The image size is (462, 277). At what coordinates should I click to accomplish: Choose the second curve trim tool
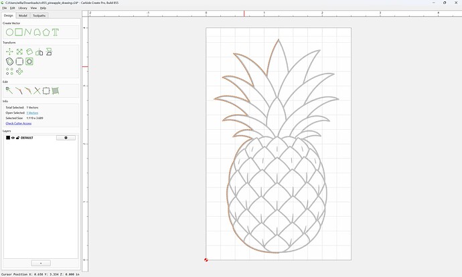click(x=28, y=91)
